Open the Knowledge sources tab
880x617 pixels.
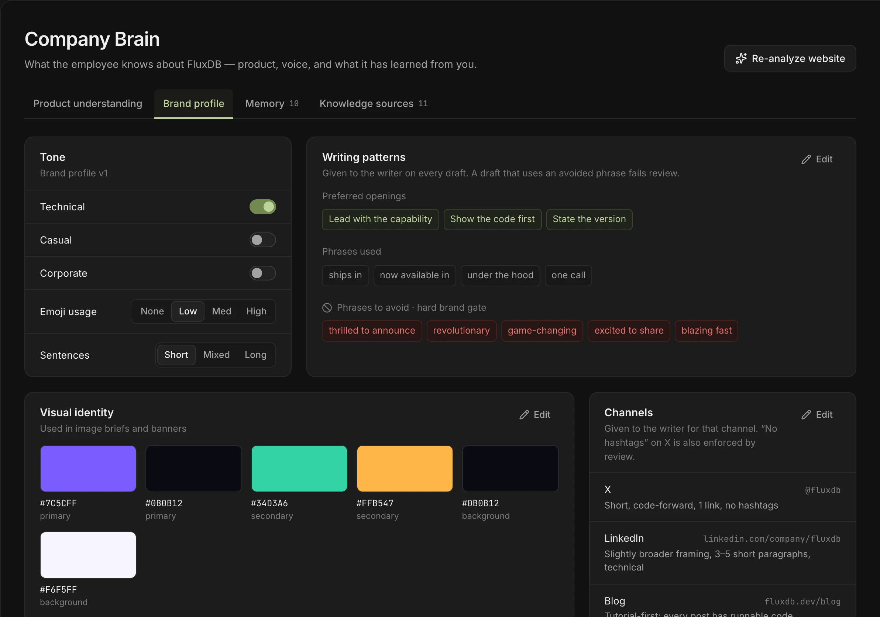tap(374, 103)
